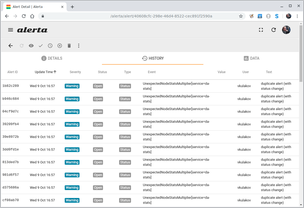Switch to the DETAILS tab
Viewport: 304px width, 208px height.
click(52, 58)
